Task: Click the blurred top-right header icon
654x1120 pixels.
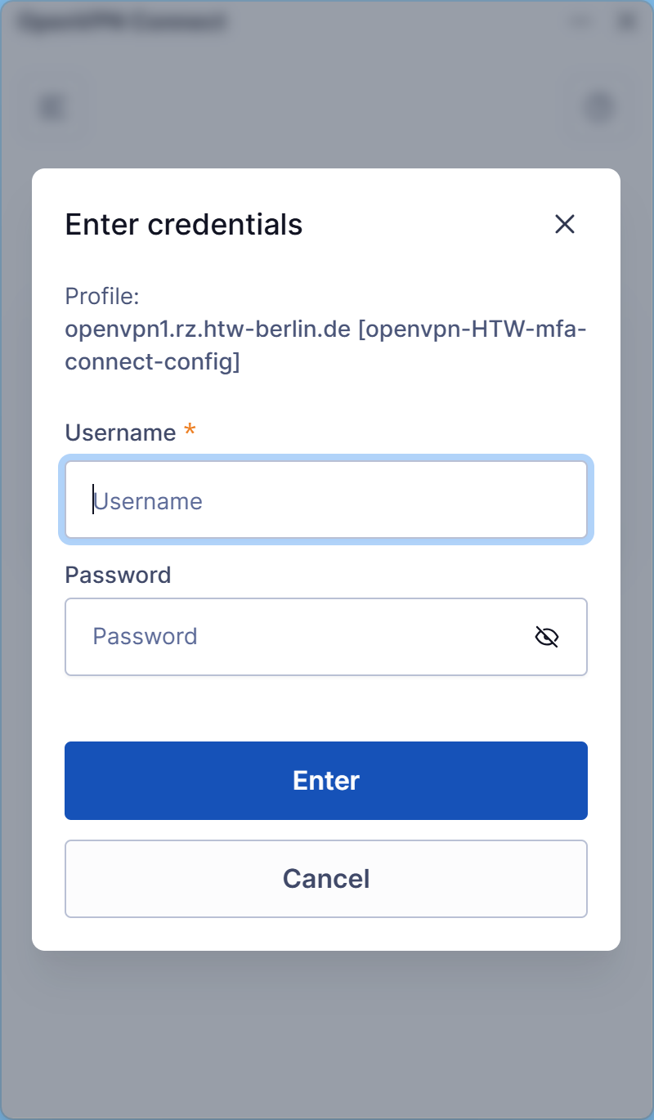Action: click(x=599, y=107)
